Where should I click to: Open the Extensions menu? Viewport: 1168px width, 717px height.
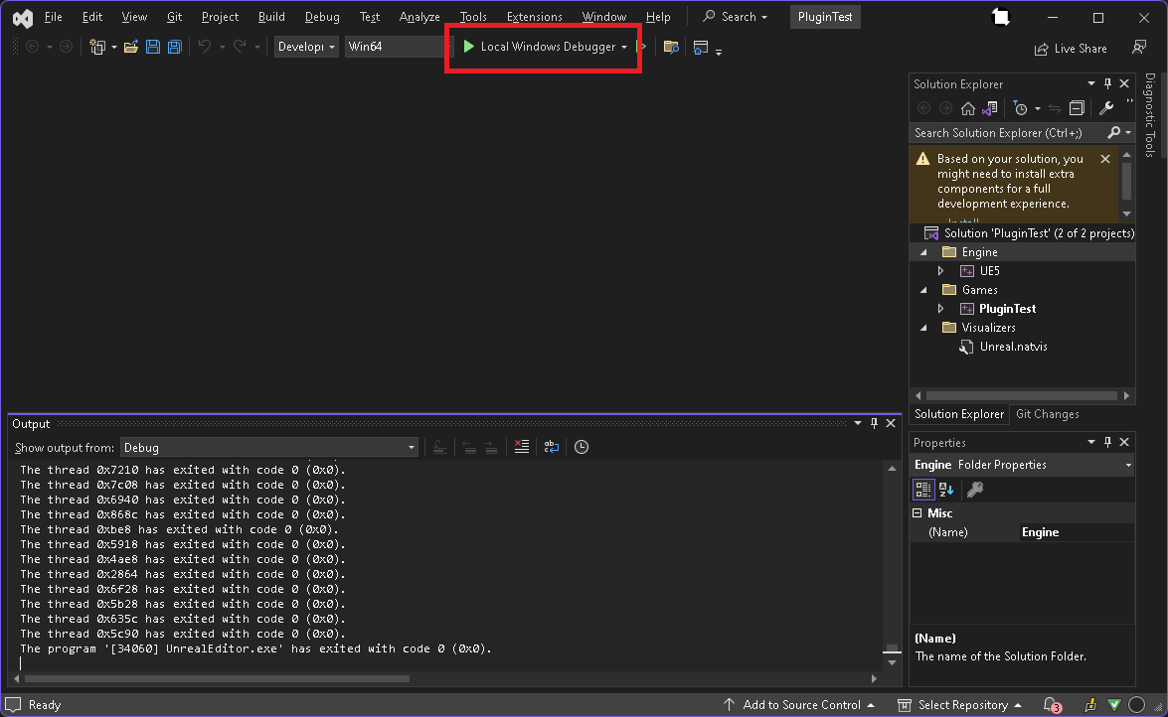pyautogui.click(x=534, y=16)
